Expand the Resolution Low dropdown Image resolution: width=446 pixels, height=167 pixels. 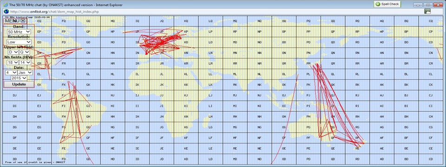(19, 42)
